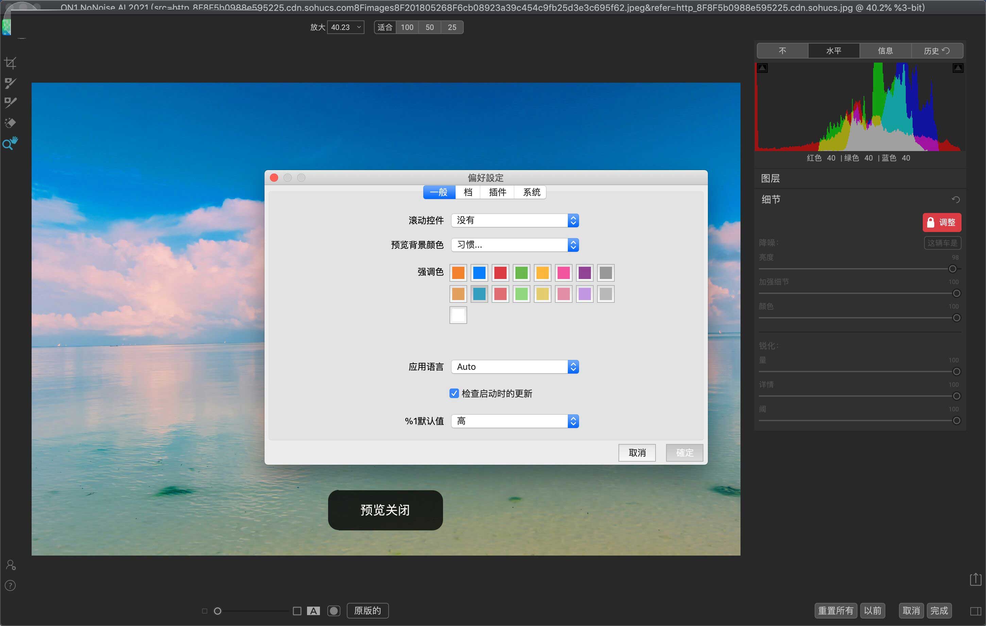Image resolution: width=986 pixels, height=626 pixels.
Task: Click the thumbnail size slider handle
Action: (x=218, y=611)
